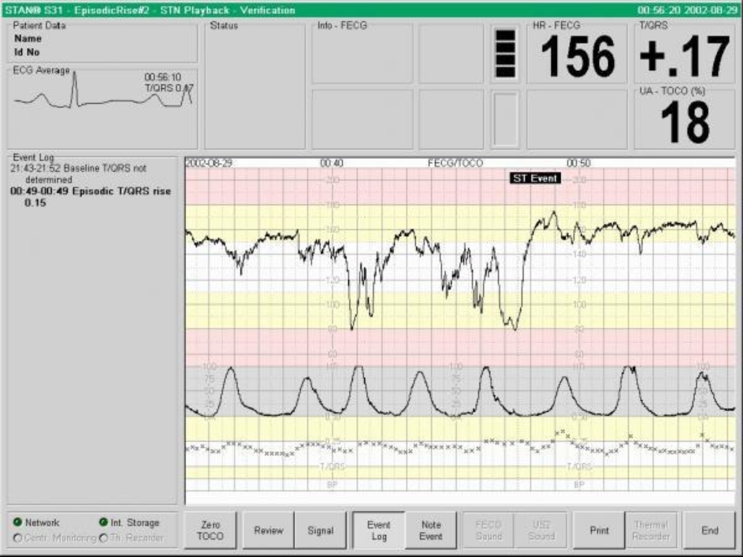The image size is (743, 557).
Task: Click the 2002-08-29 date label on chart
Action: coord(209,163)
